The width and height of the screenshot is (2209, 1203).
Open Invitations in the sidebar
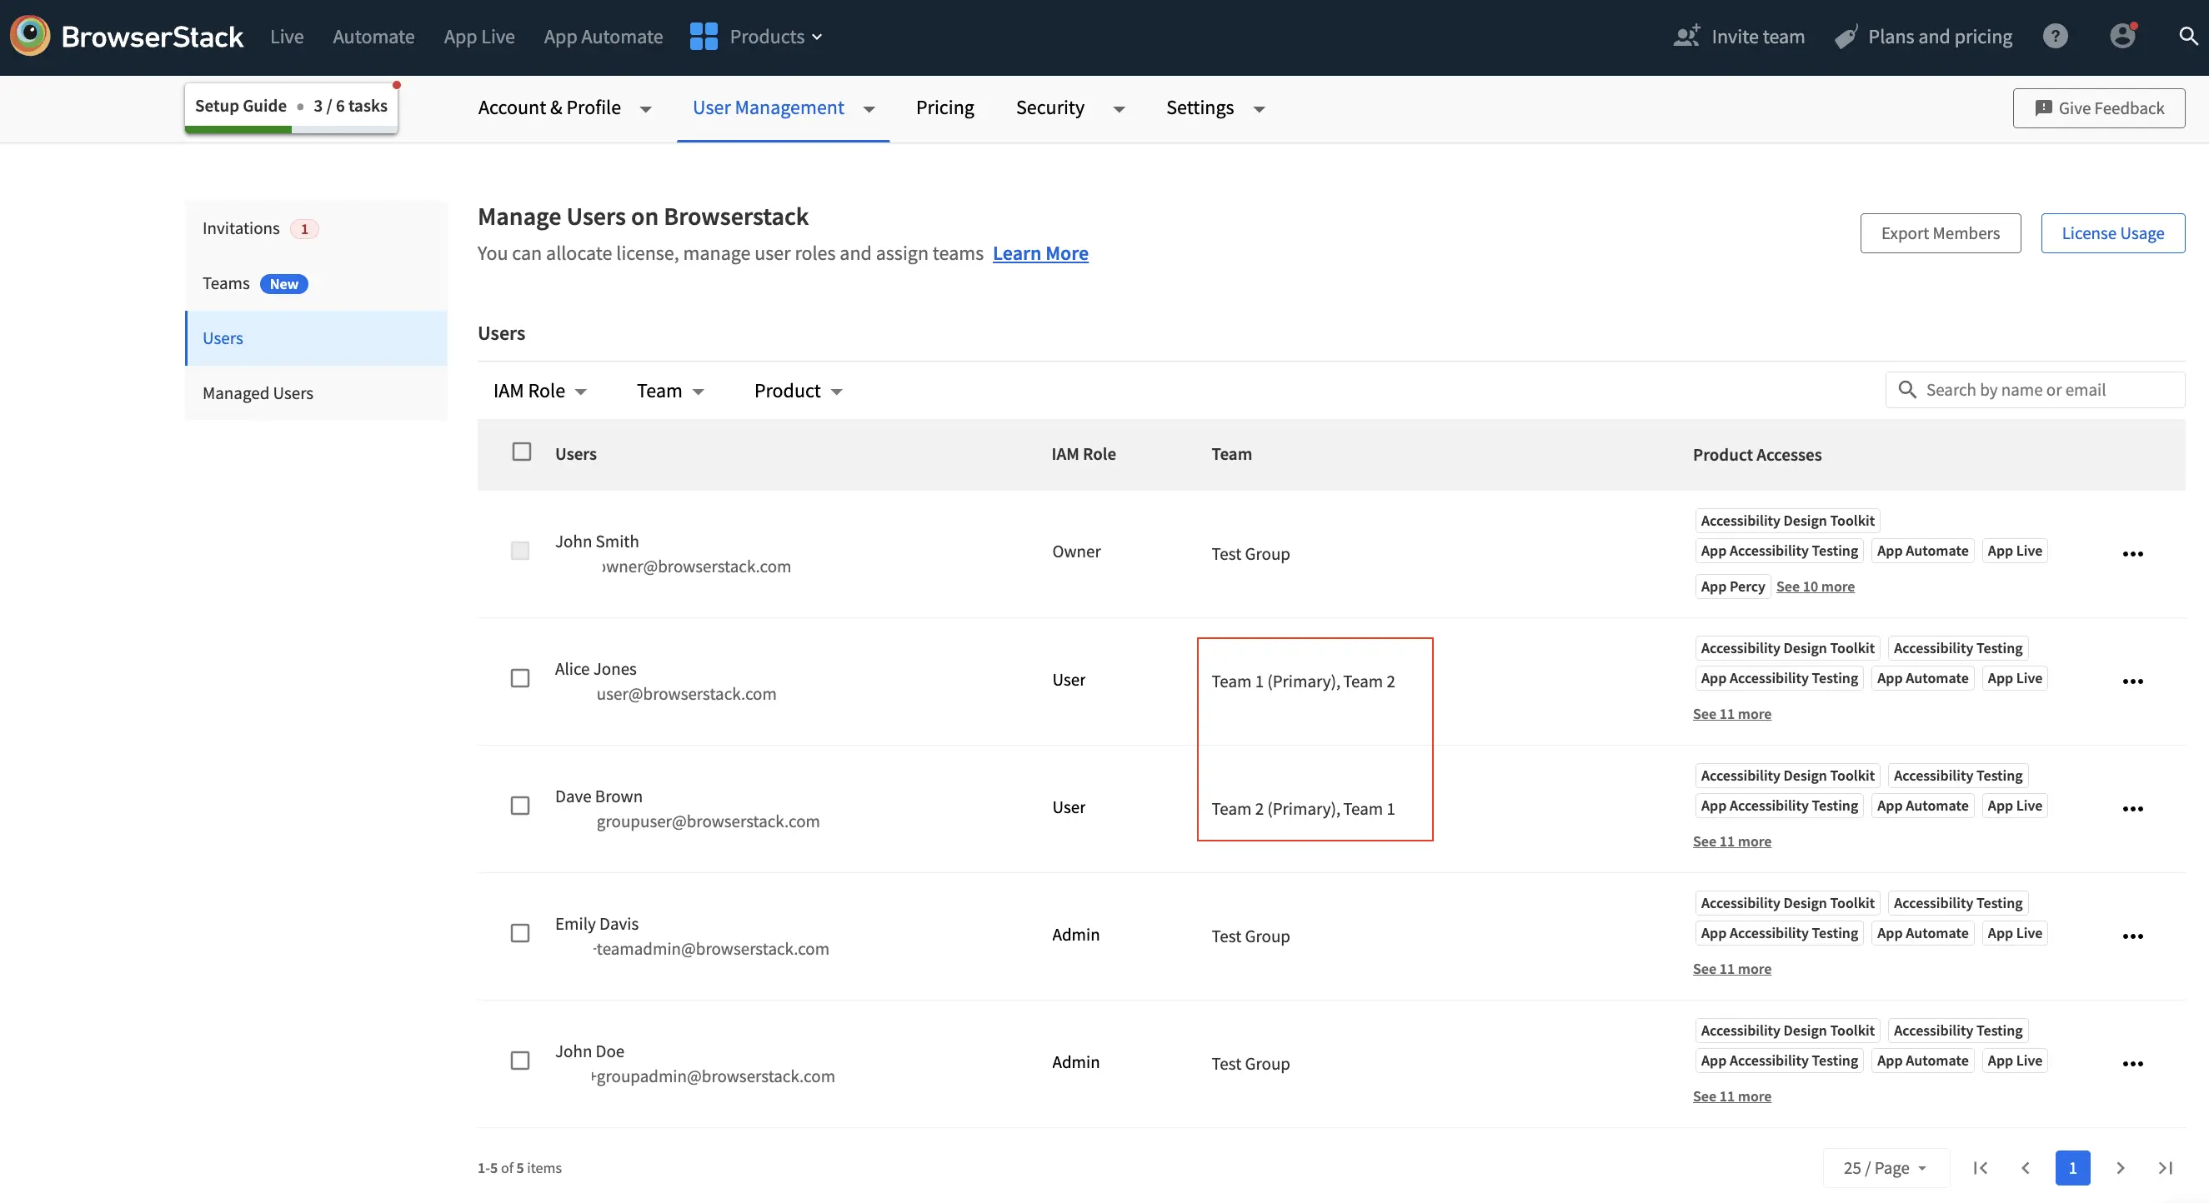[241, 229]
